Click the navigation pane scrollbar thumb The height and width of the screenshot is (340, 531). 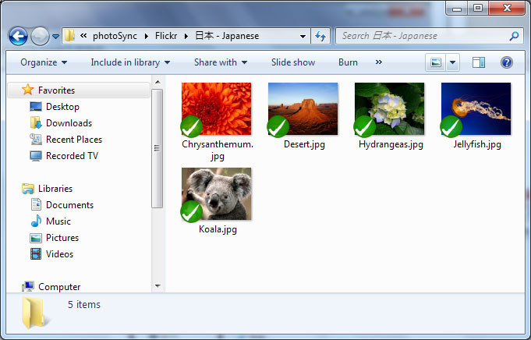(x=158, y=148)
